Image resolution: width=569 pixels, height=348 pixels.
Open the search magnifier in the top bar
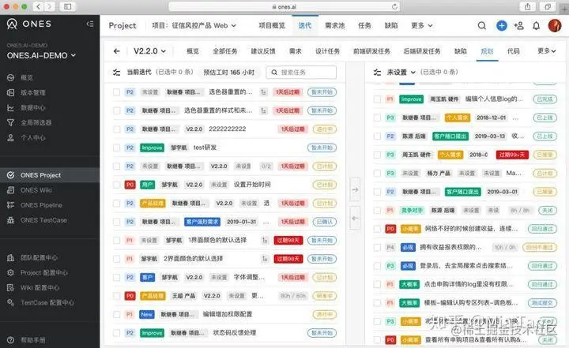pyautogui.click(x=482, y=26)
